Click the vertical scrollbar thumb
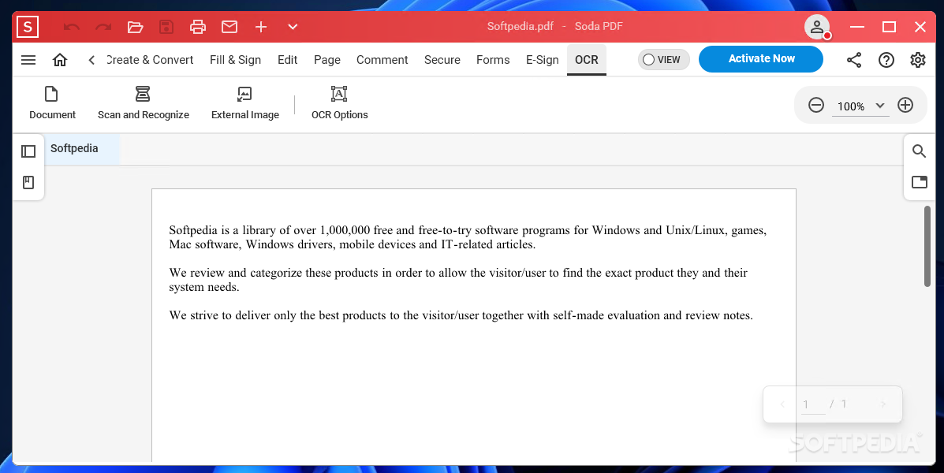 (927, 246)
